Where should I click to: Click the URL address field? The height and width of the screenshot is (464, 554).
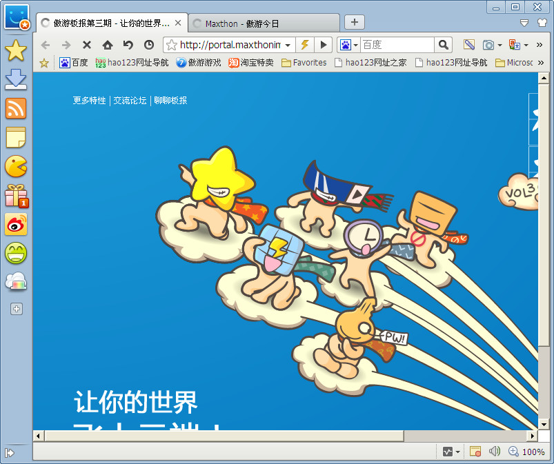[230, 45]
